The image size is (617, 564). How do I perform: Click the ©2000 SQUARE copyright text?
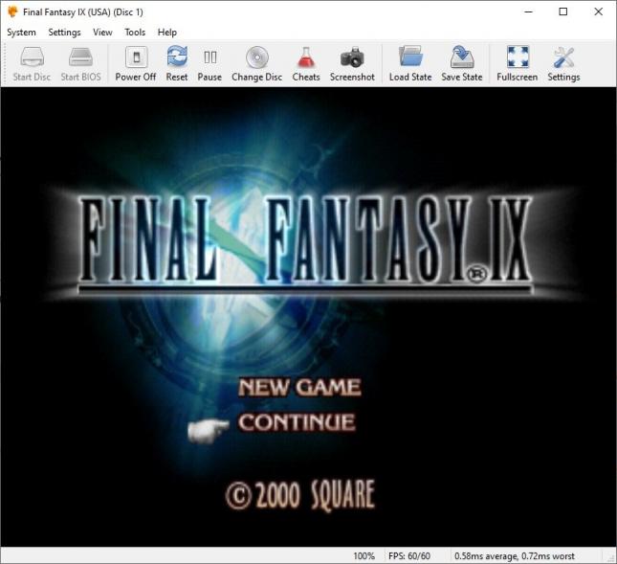click(300, 495)
